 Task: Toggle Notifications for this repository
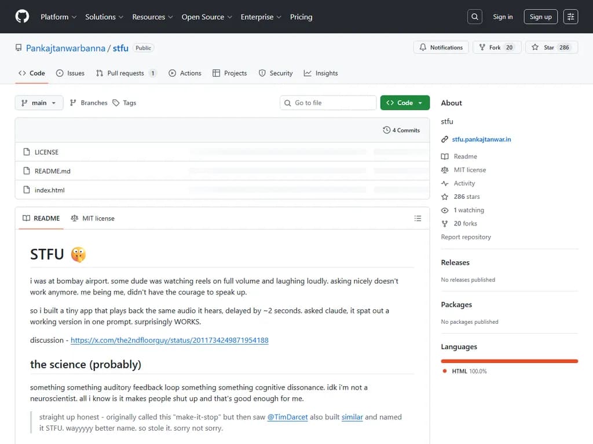pyautogui.click(x=441, y=47)
